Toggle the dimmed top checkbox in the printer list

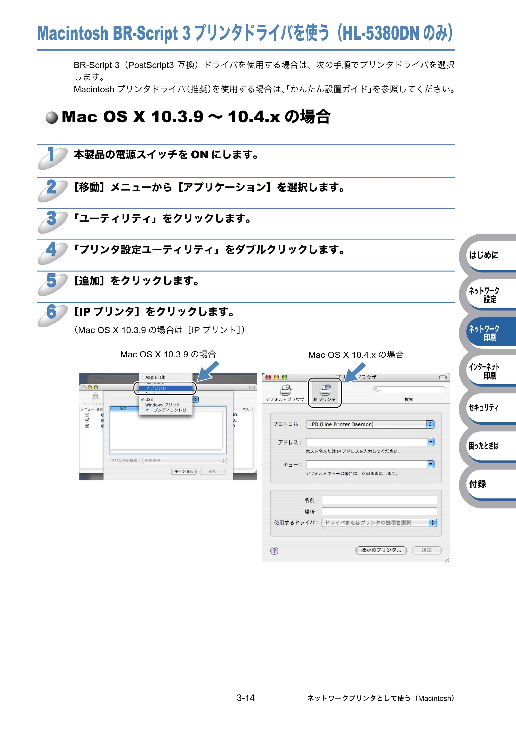[87, 415]
